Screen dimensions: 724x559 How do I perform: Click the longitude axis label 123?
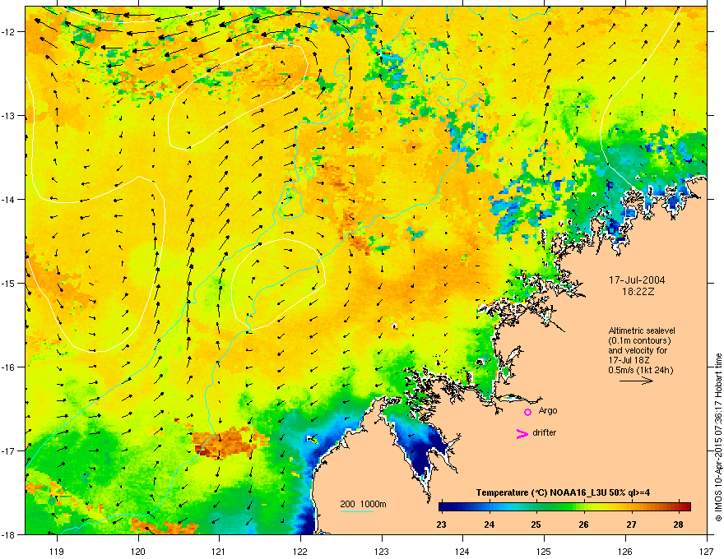click(x=382, y=551)
